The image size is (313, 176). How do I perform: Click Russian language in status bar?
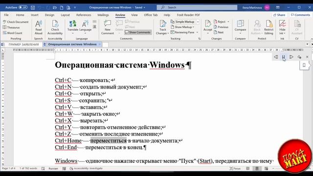[x=53, y=169]
